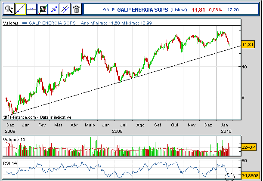Click the Jul month label
The image size is (263, 181).
(x=123, y=125)
